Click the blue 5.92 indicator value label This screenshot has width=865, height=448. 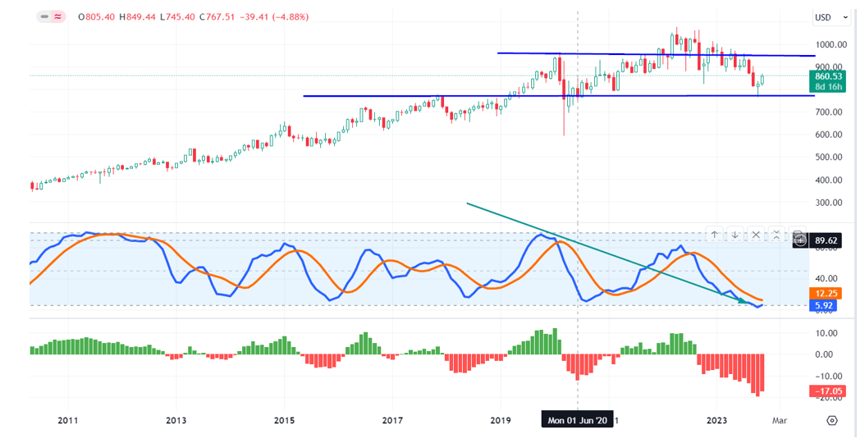click(826, 306)
